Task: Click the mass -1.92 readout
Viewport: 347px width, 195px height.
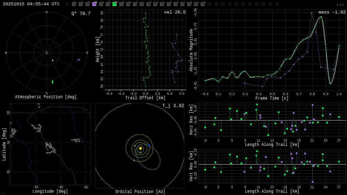Action: coord(332,12)
